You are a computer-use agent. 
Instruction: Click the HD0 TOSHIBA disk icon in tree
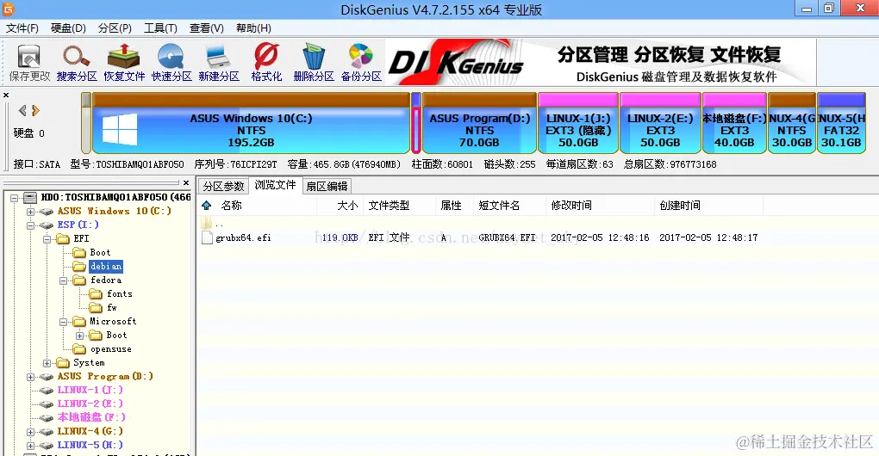pos(30,198)
